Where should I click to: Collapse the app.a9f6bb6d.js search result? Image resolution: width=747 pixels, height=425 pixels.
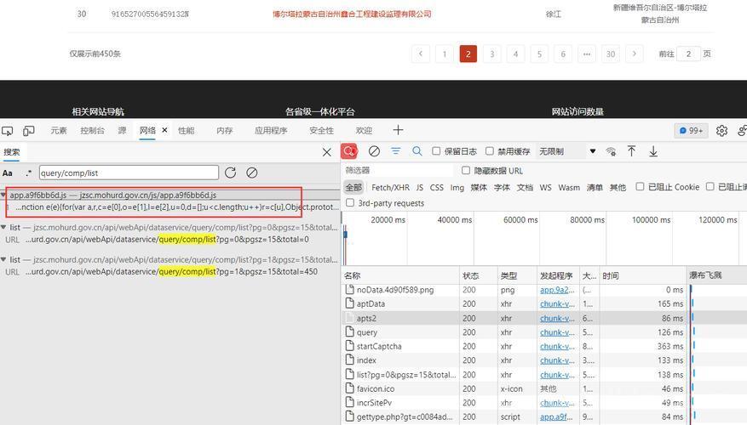[x=3, y=195]
